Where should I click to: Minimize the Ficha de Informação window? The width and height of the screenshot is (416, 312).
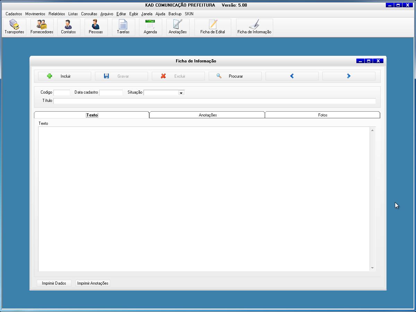(x=361, y=61)
